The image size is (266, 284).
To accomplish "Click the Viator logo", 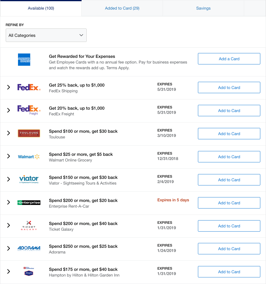I will (29, 179).
